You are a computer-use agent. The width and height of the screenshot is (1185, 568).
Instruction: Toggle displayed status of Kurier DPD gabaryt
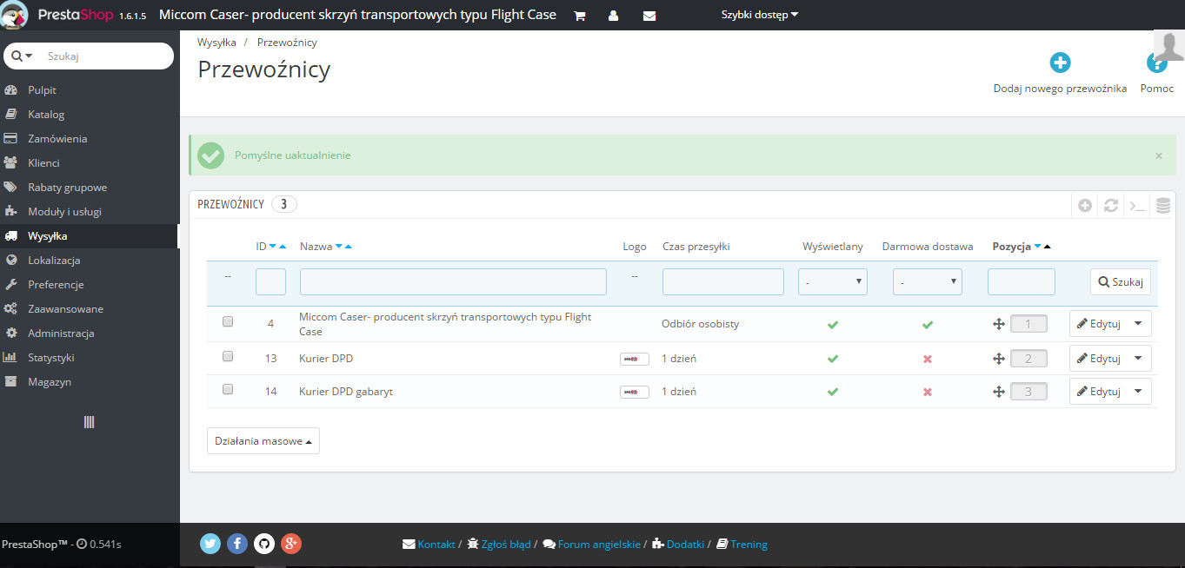tap(832, 392)
